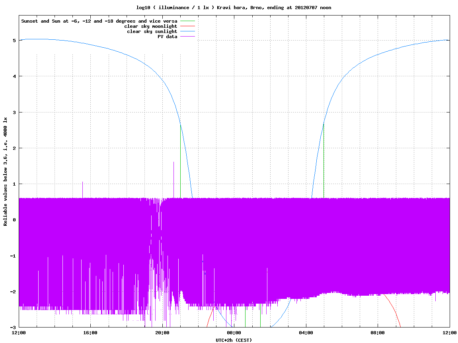458x343 pixels.
Task: Click the magenta PV spike near 20:40
Action: tap(174, 180)
